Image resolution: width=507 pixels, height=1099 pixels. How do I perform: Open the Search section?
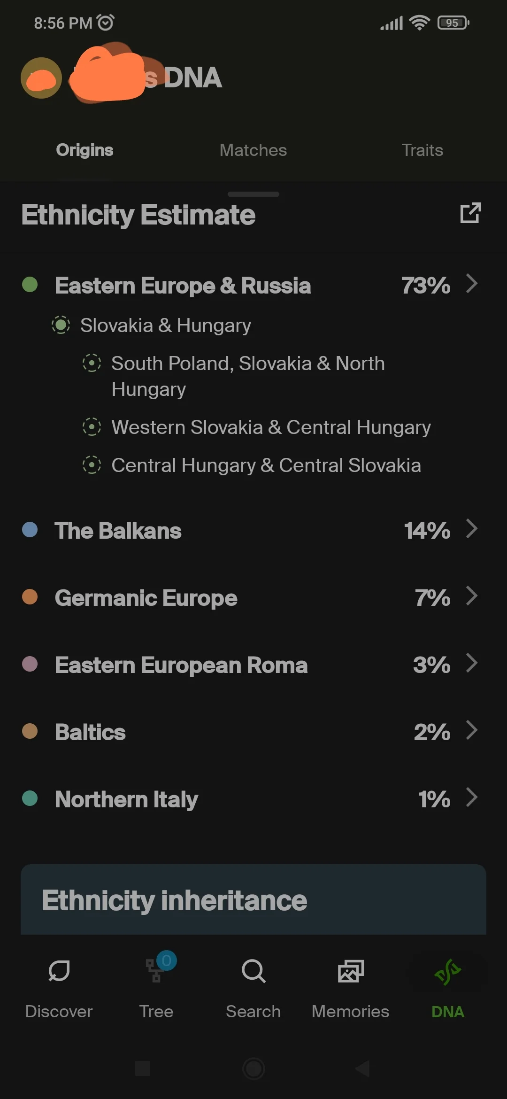[x=253, y=991]
